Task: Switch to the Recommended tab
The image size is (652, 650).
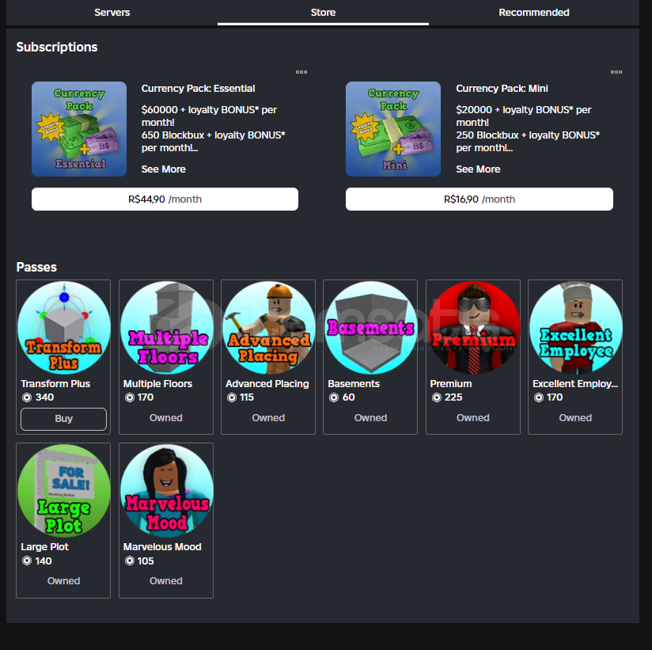Action: pyautogui.click(x=534, y=13)
